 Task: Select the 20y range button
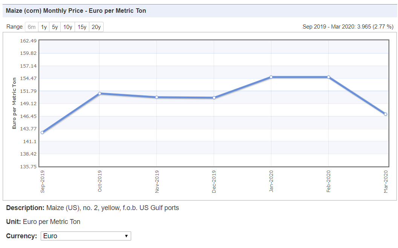coord(96,27)
